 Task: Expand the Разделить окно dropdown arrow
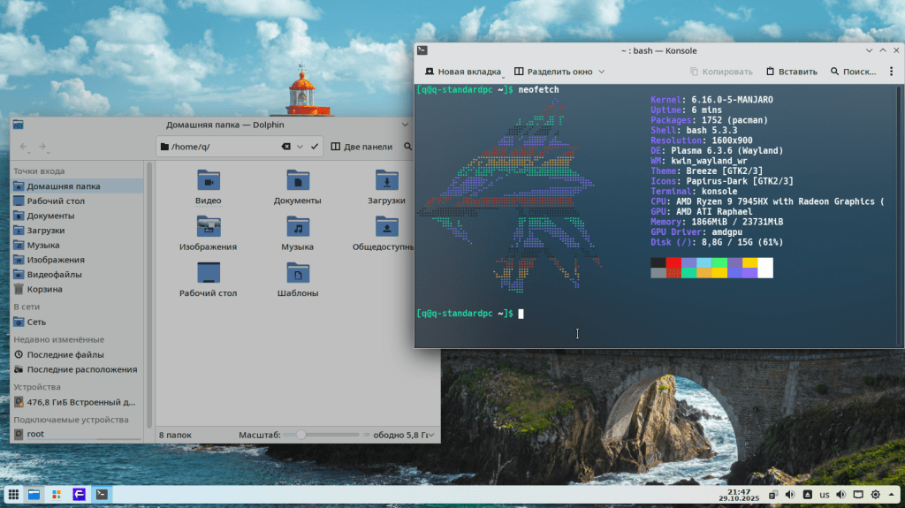click(602, 72)
